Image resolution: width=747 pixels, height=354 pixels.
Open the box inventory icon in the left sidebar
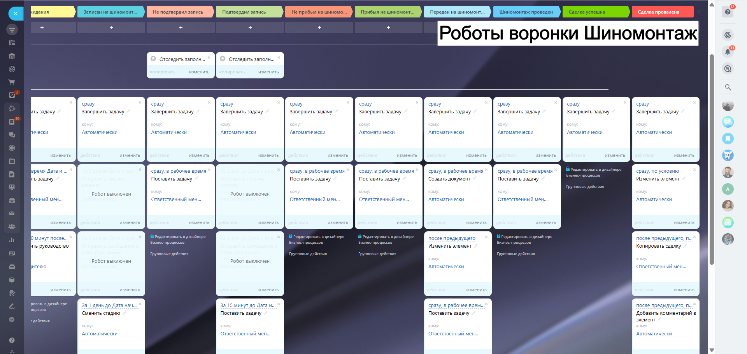[x=12, y=279]
